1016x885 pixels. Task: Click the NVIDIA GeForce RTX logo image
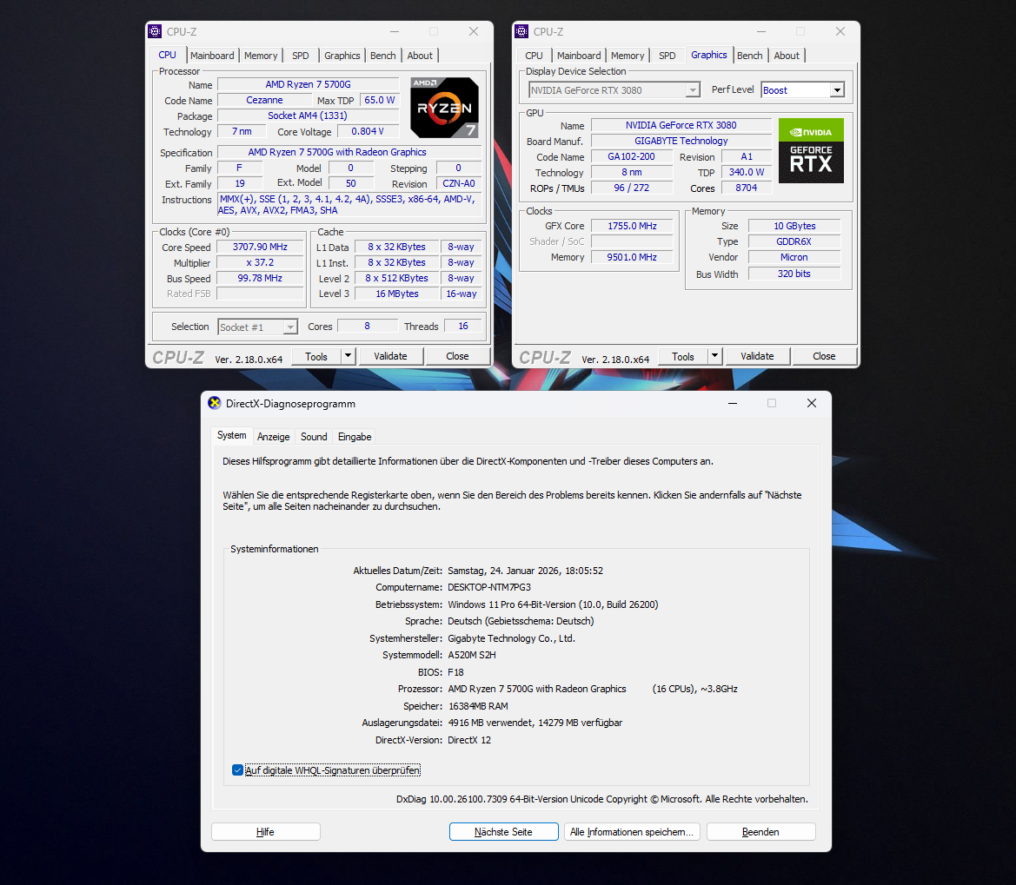[x=811, y=150]
